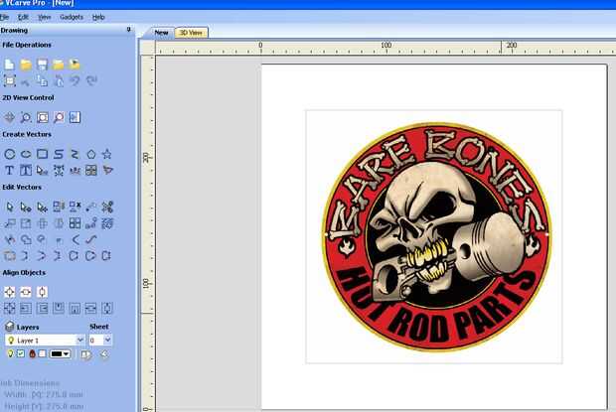Select the S-shaped Draw Curve tool
The width and height of the screenshot is (616, 412).
click(59, 154)
